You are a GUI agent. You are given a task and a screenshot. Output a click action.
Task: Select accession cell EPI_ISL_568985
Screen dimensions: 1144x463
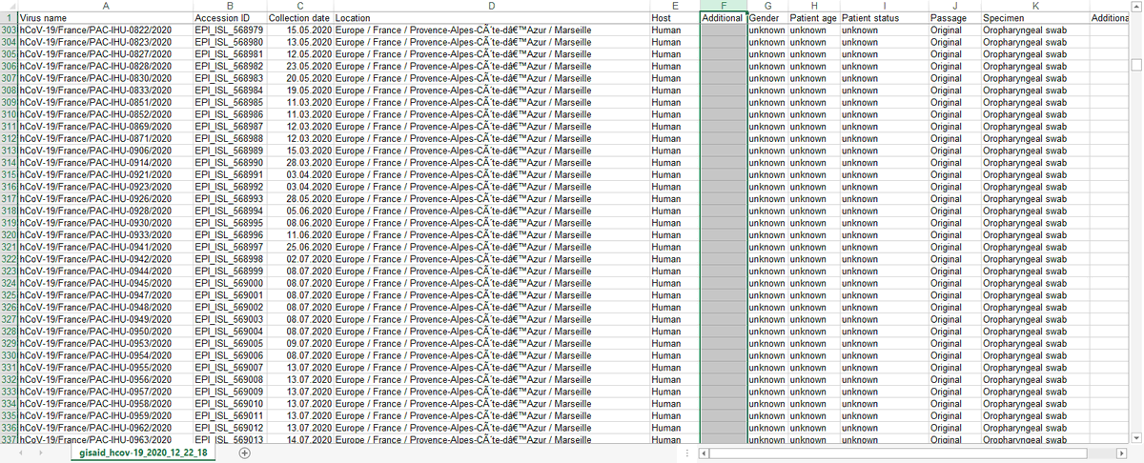[229, 102]
